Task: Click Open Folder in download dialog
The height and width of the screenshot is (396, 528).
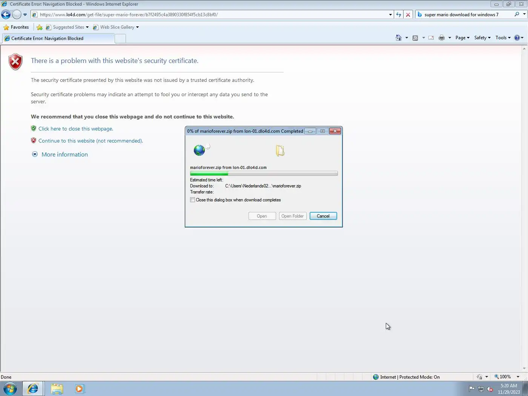Action: (x=293, y=216)
